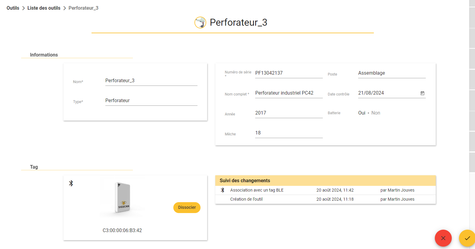
Task: Click par Martin Jouves in the Création row
Action: click(397, 199)
